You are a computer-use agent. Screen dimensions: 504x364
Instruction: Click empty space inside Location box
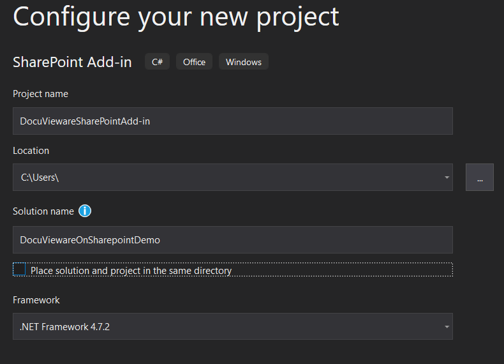251,178
